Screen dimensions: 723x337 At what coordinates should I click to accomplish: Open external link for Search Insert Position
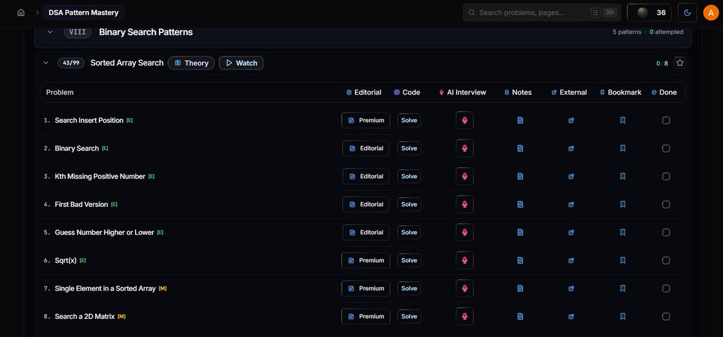click(x=572, y=120)
